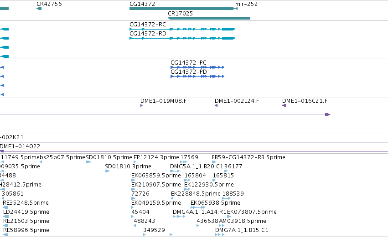388x237 pixels.
Task: Select the CG14372-RD transcript model
Action: click(x=182, y=38)
